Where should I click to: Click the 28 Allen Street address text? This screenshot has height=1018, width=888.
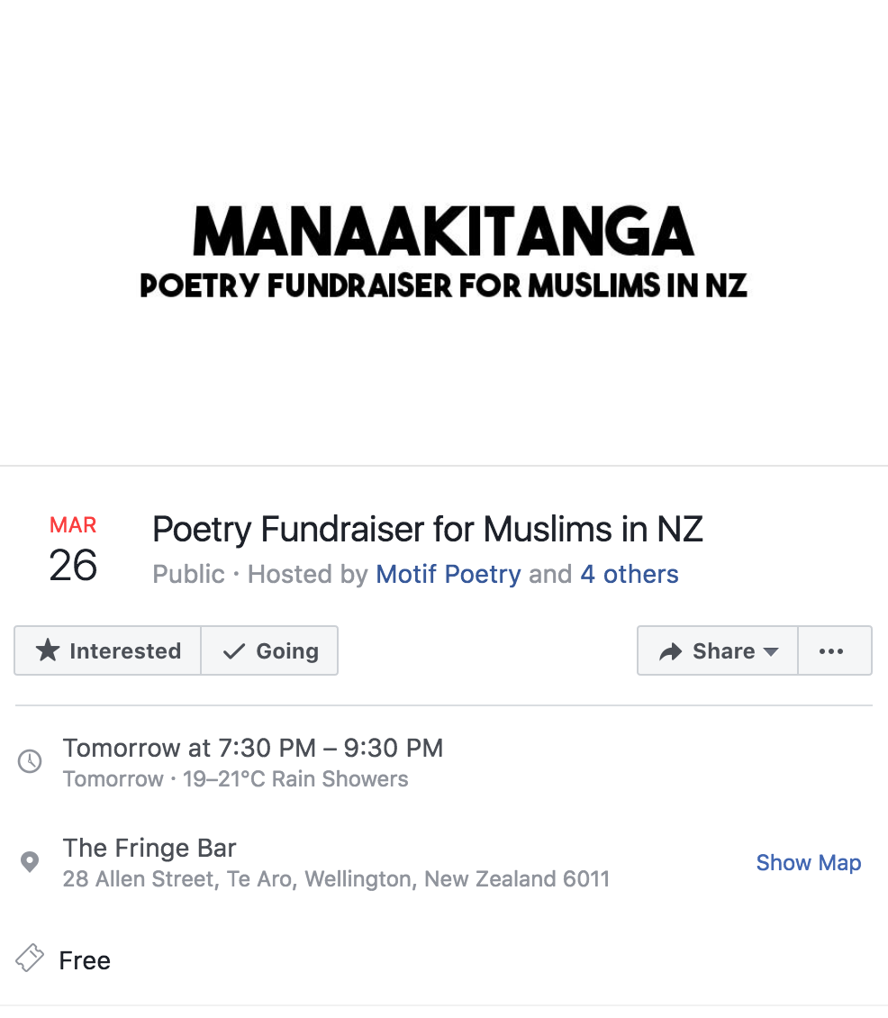point(335,878)
